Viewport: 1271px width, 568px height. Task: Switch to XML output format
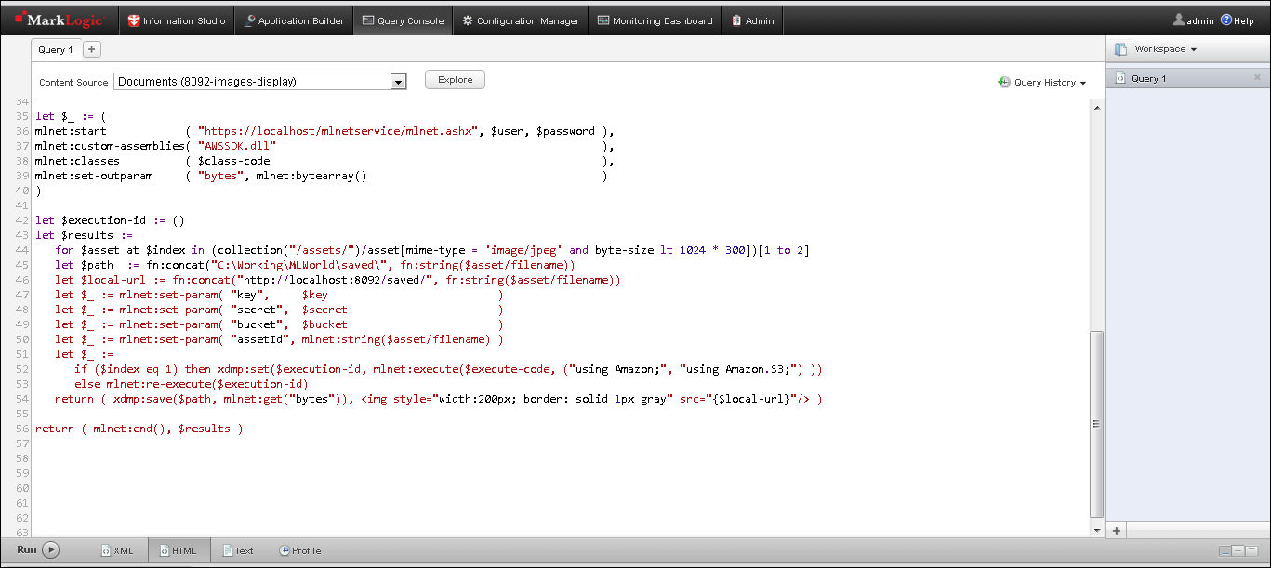tap(117, 549)
